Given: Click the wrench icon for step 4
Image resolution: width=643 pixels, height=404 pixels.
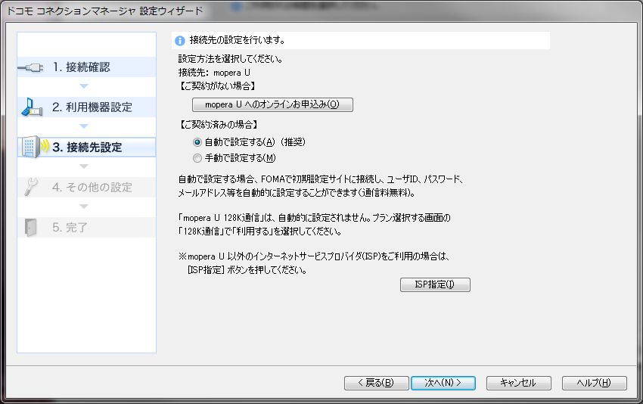Looking at the screenshot, I should 31,187.
